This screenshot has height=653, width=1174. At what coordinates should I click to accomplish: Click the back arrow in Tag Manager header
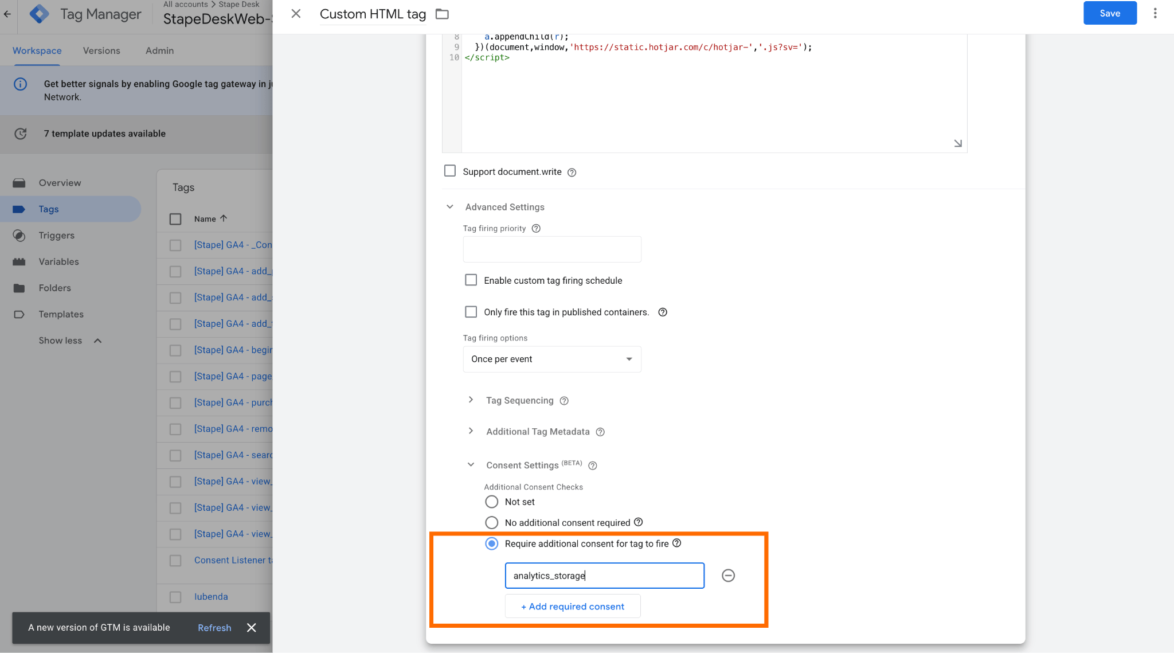tap(7, 14)
